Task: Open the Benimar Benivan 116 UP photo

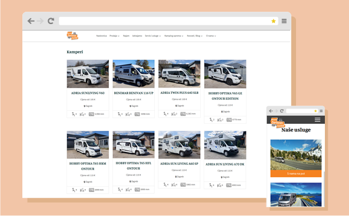Action: point(134,74)
